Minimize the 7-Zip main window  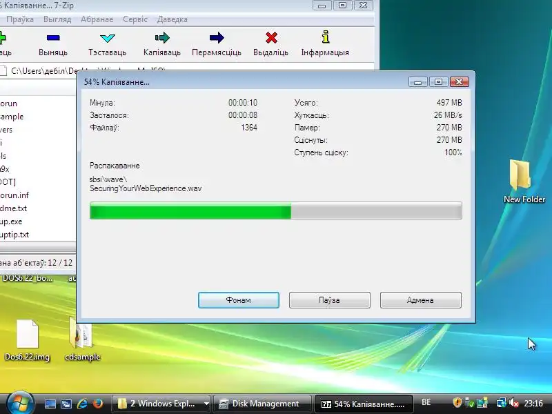click(322, 6)
